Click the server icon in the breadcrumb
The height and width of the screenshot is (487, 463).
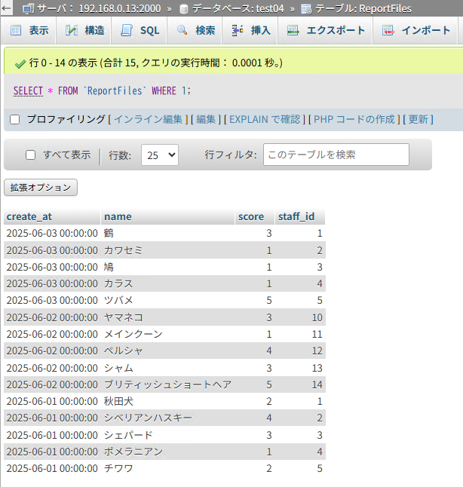(28, 9)
